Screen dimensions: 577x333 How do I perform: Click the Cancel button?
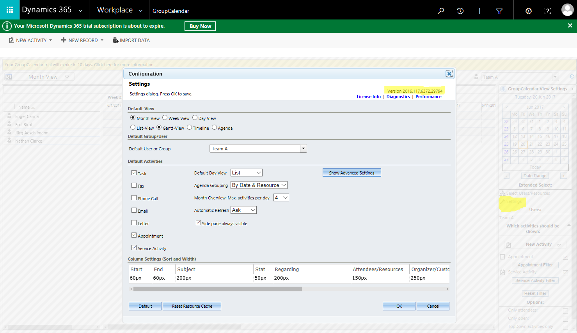pos(433,306)
